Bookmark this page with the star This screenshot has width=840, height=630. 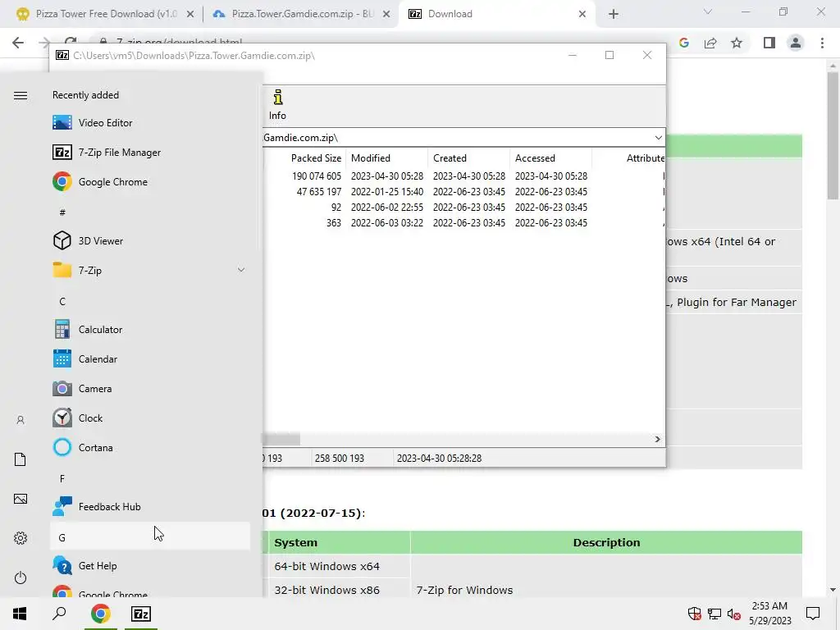[737, 43]
